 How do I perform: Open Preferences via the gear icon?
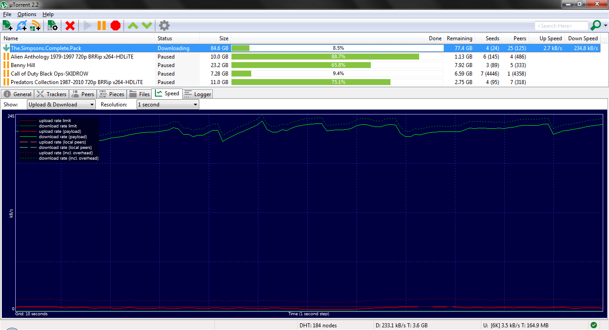click(x=164, y=25)
